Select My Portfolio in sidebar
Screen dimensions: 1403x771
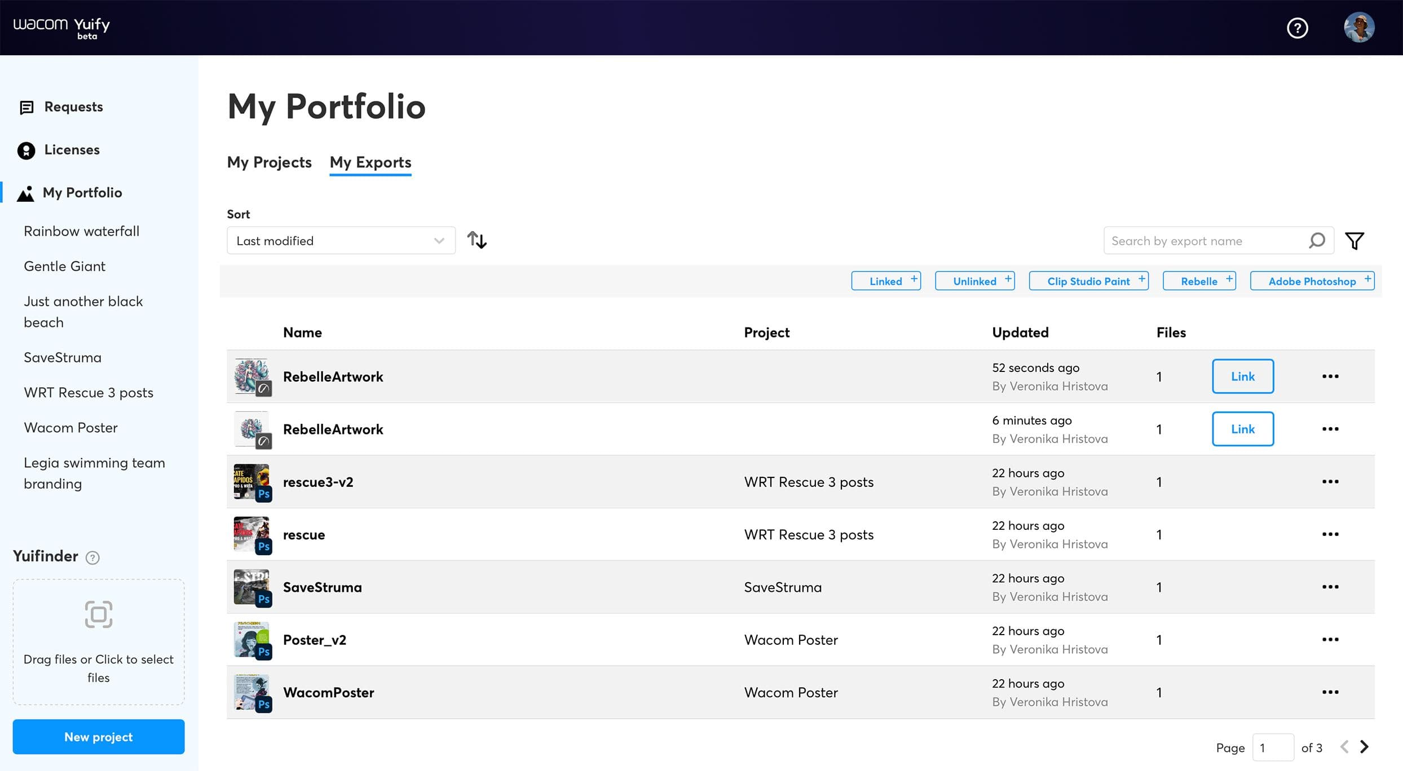pyautogui.click(x=70, y=193)
